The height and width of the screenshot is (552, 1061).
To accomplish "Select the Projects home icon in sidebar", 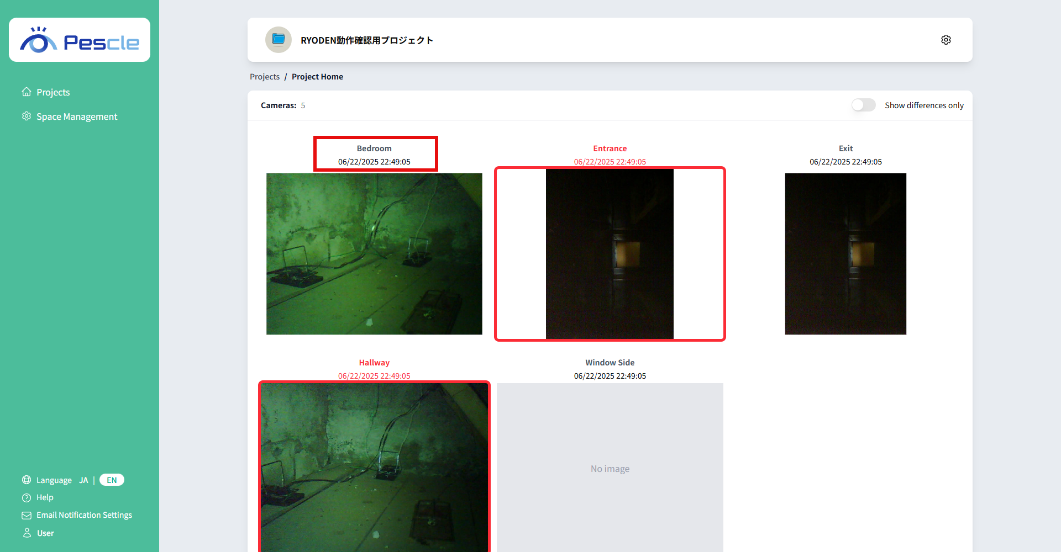I will point(27,92).
